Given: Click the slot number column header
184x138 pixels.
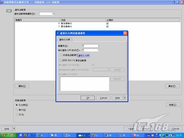Looking at the screenshot, I should (x=37, y=20).
